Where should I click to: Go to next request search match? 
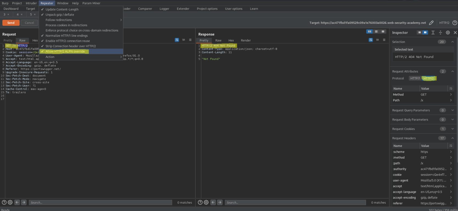24,202
